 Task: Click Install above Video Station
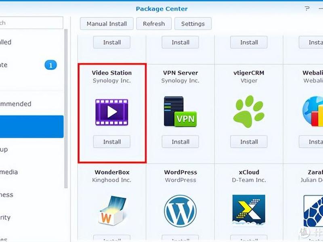pos(112,42)
